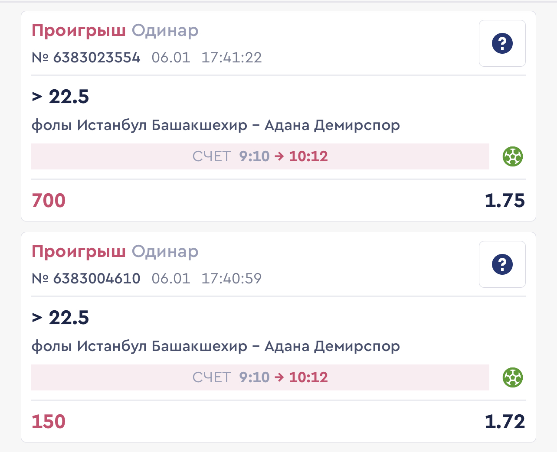The width and height of the screenshot is (557, 452).
Task: Click the 17:41:22 timestamp
Action: (x=232, y=58)
